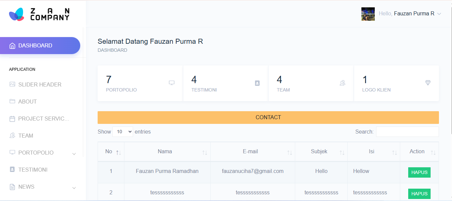Click the orange Contact header bar
Viewport: 452px width, 201px height.
268,118
